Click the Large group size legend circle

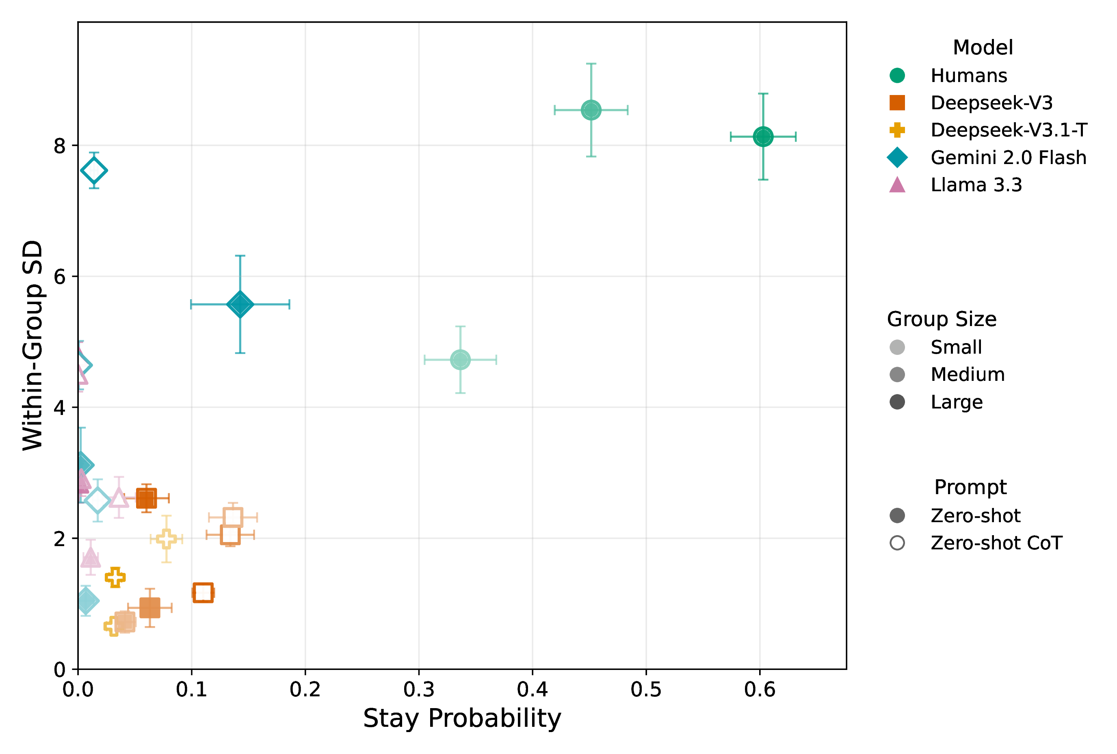[x=897, y=402]
